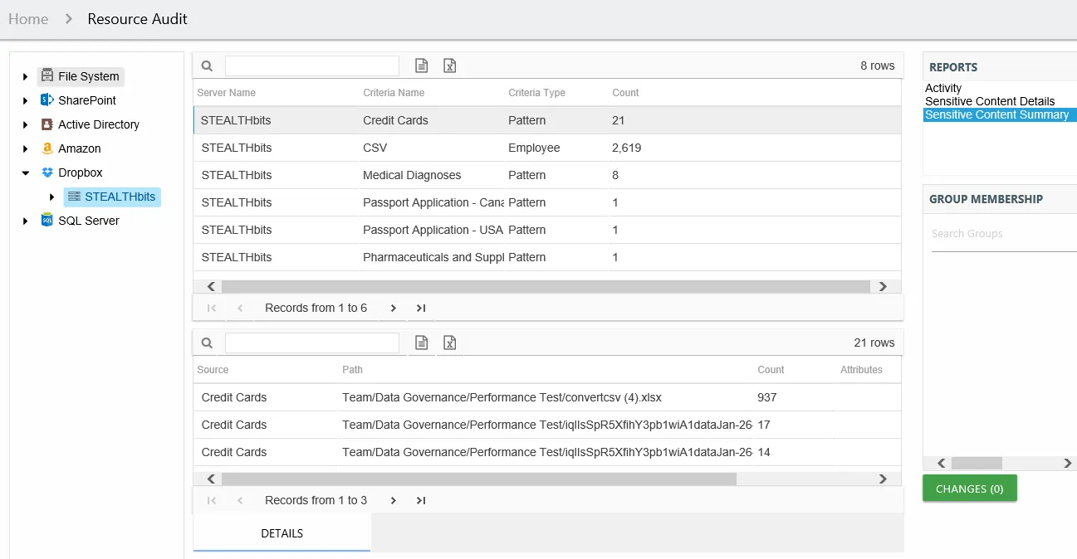Sort by Server Name column header

pos(227,93)
